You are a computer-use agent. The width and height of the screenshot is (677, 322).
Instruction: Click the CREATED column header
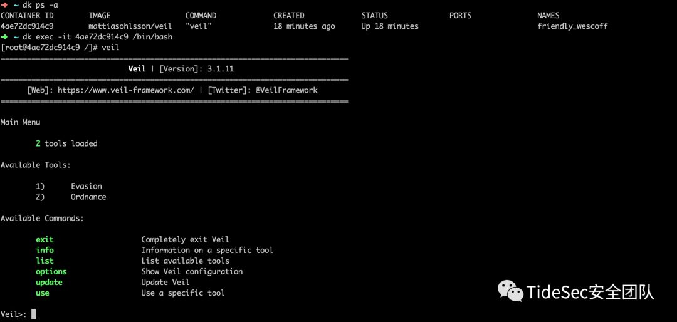[289, 16]
